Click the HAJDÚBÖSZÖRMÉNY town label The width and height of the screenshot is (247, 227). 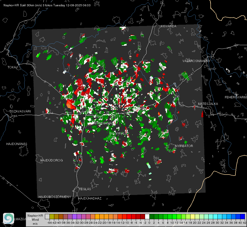(55, 197)
